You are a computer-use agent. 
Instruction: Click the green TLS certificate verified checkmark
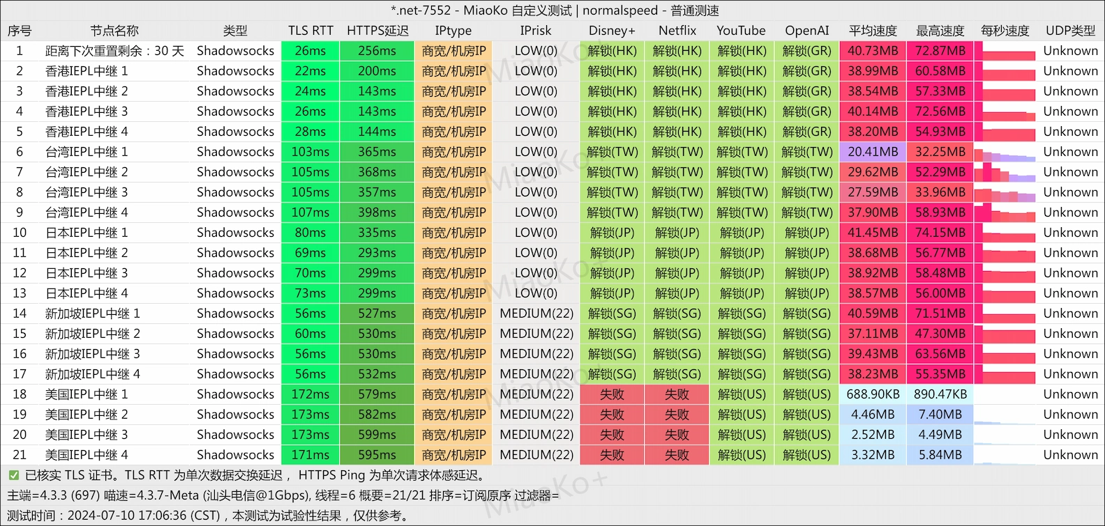(13, 475)
